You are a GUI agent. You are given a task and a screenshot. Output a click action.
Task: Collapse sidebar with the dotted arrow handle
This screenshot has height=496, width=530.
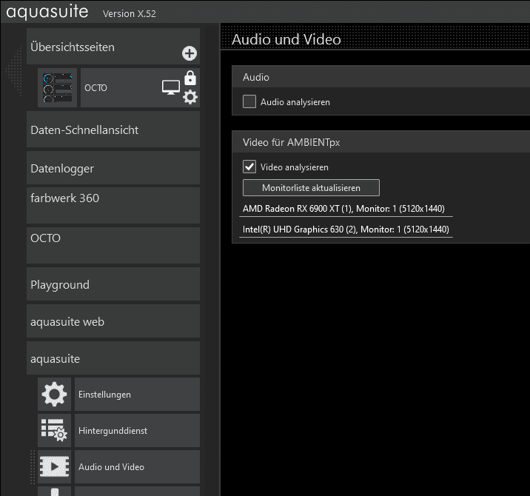coord(14,71)
